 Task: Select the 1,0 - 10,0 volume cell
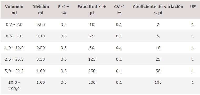[14, 48]
